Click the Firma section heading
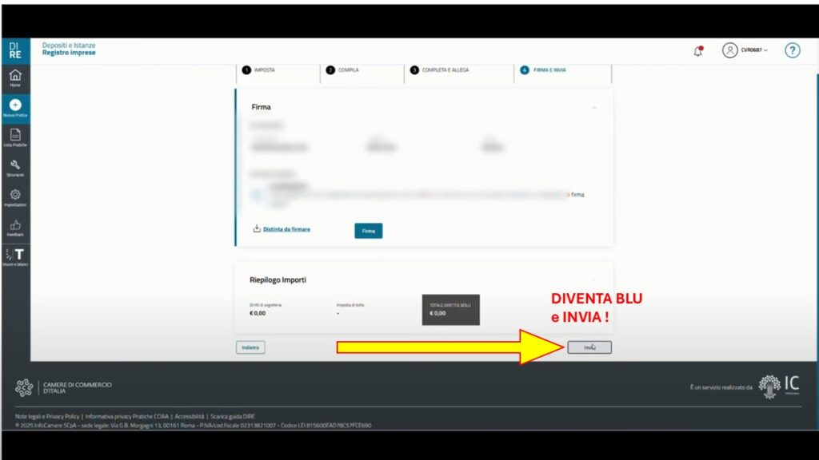This screenshot has width=819, height=460. coord(262,107)
